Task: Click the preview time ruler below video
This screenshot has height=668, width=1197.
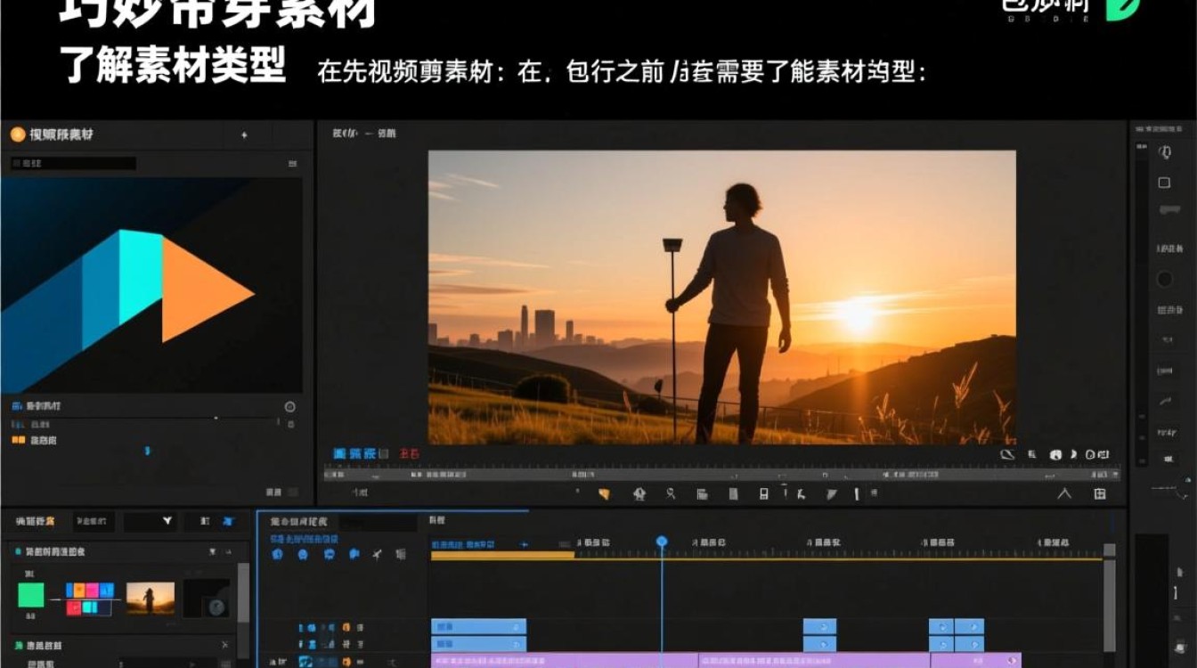Action: tap(721, 475)
